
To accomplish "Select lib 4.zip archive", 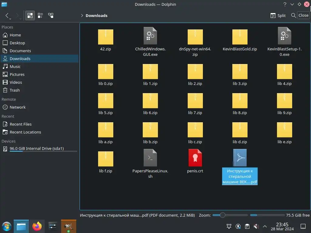I will click(284, 72).
